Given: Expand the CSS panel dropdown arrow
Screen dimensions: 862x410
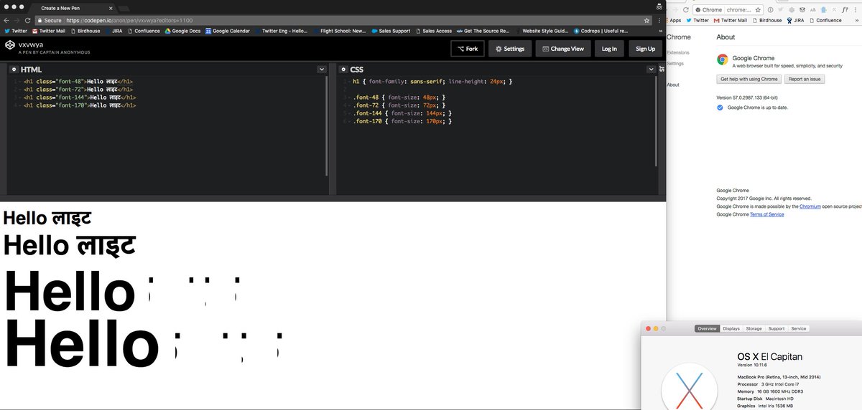Looking at the screenshot, I should point(651,70).
